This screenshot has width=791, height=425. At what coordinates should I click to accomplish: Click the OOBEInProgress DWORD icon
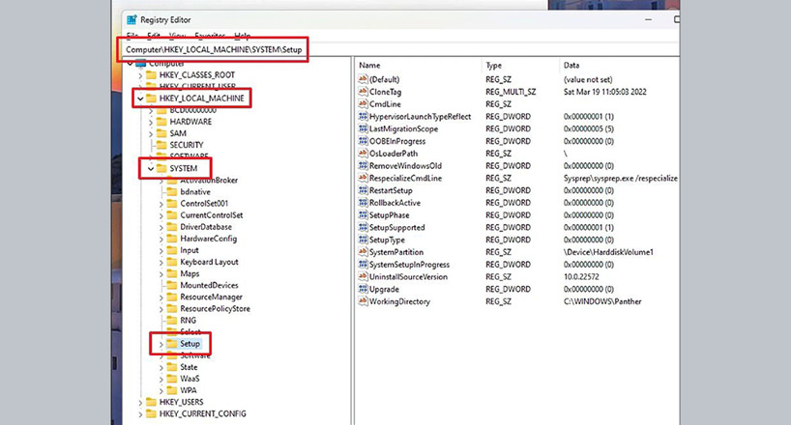pyautogui.click(x=363, y=141)
